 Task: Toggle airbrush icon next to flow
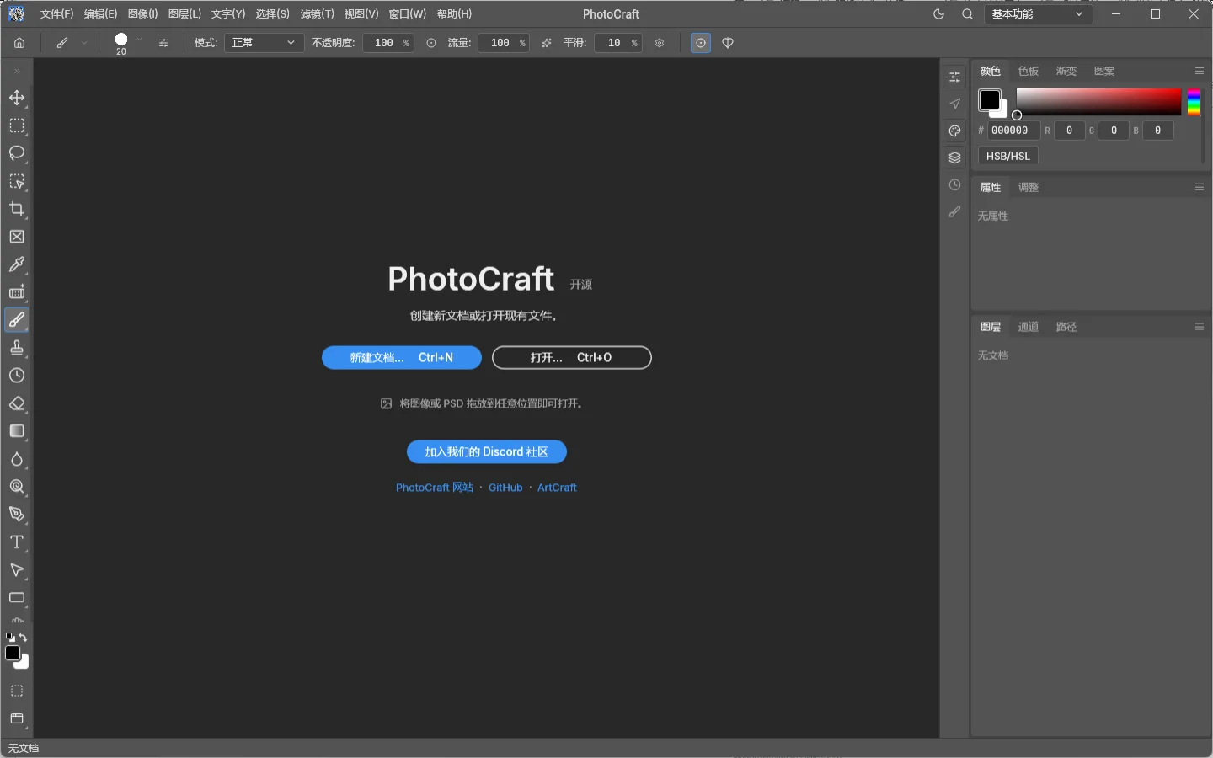547,43
